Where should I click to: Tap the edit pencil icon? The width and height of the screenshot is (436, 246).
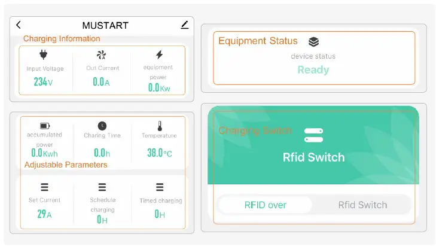click(x=185, y=25)
